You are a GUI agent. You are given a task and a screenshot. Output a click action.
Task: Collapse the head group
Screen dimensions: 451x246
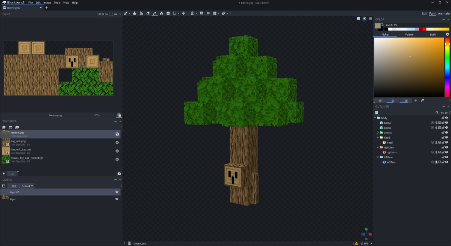378,138
